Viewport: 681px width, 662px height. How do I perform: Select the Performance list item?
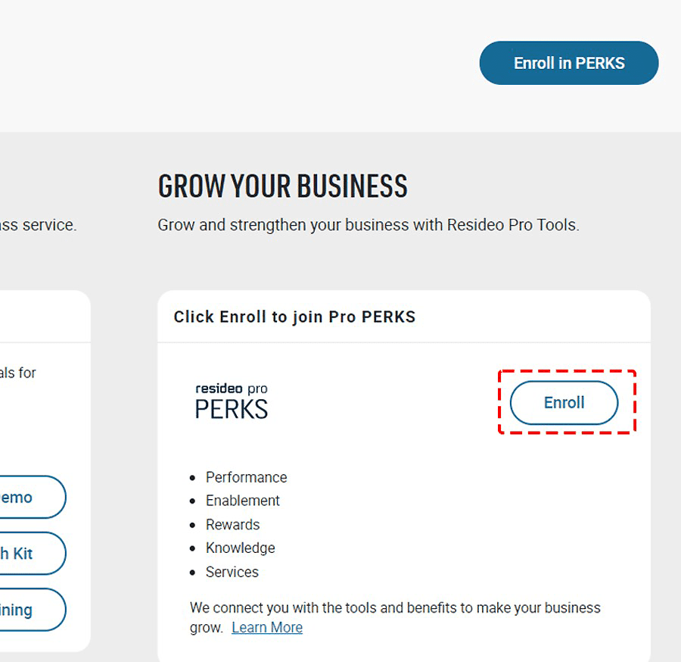pyautogui.click(x=246, y=477)
